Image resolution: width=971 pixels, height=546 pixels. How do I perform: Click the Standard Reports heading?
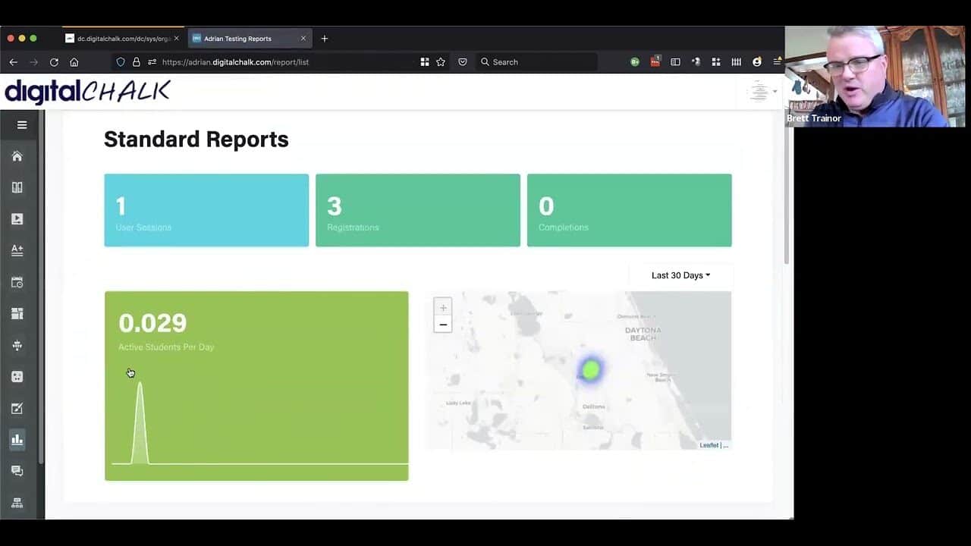(196, 140)
